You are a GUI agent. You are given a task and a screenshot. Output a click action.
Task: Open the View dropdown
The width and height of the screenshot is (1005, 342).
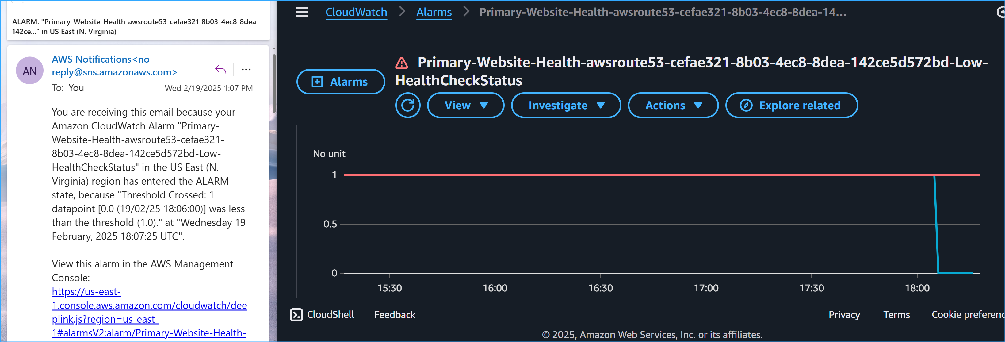pos(465,105)
